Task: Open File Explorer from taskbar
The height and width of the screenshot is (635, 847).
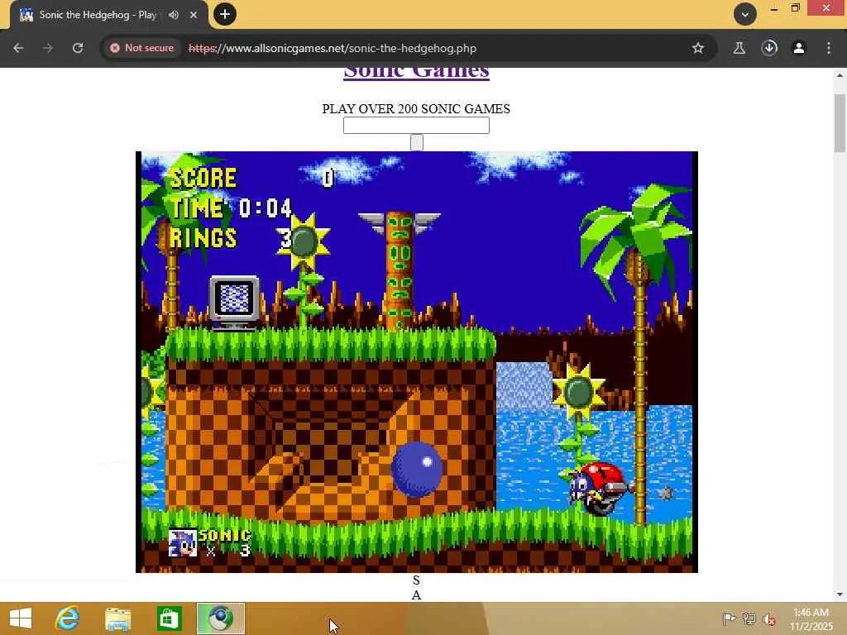Action: tap(117, 618)
